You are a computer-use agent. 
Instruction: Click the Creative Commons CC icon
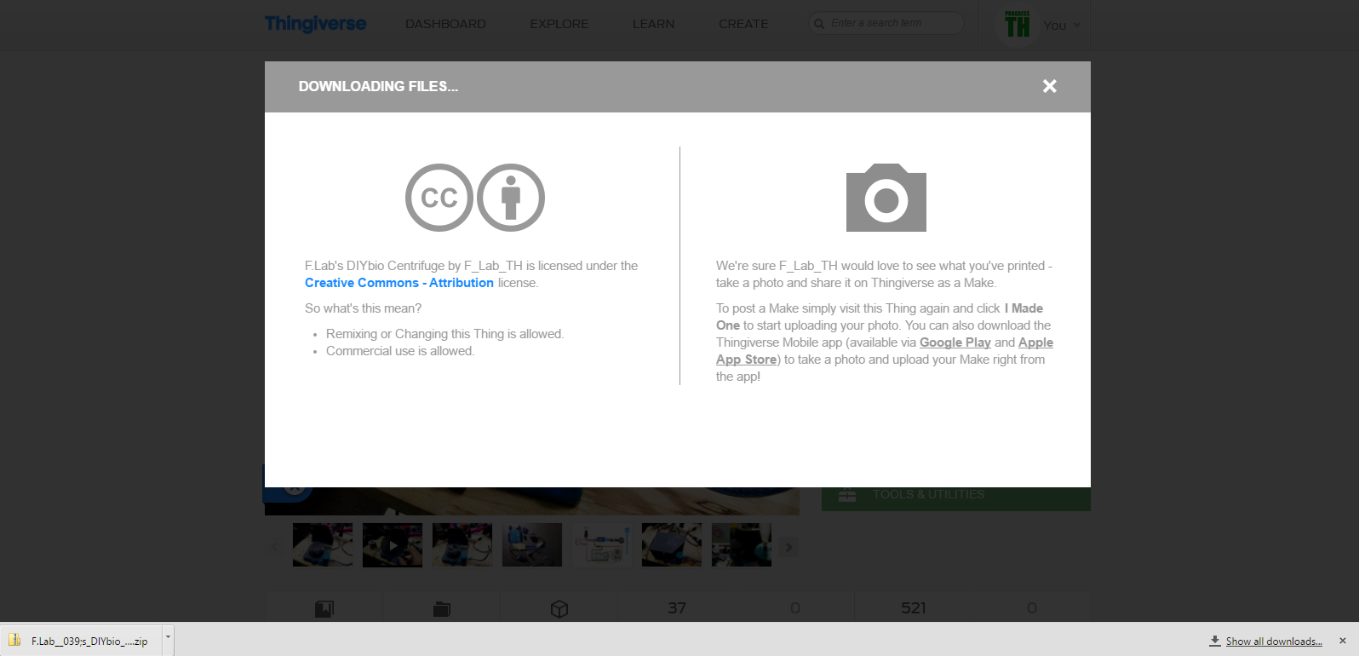point(439,198)
